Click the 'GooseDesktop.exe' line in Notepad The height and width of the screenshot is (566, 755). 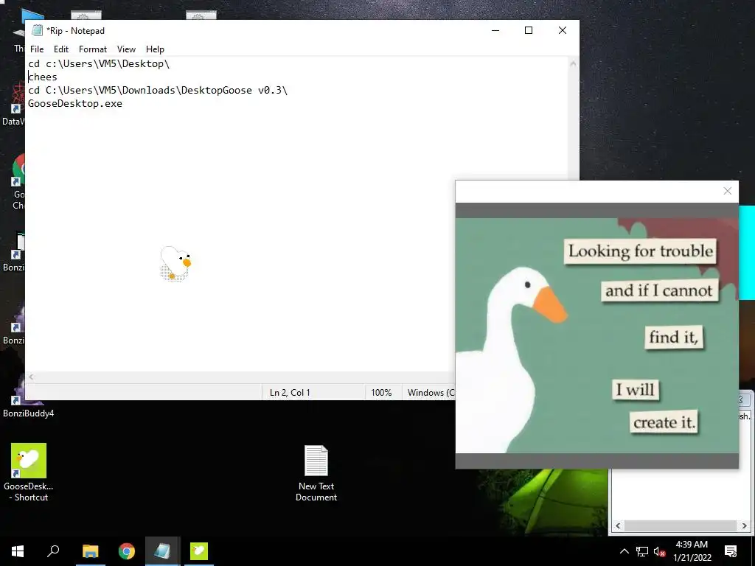tap(75, 103)
